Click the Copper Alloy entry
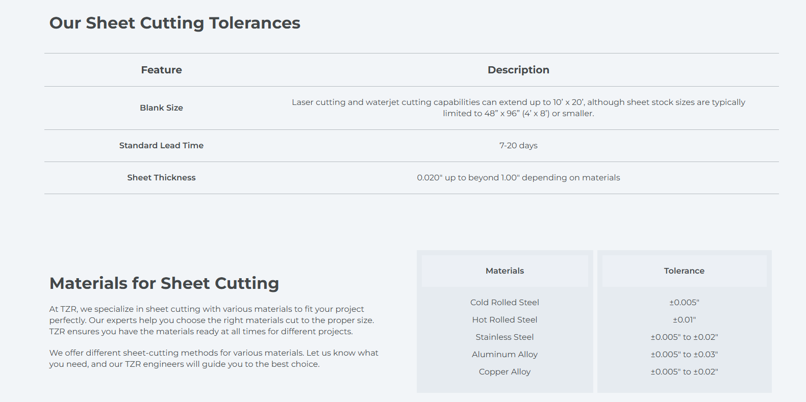 505,371
